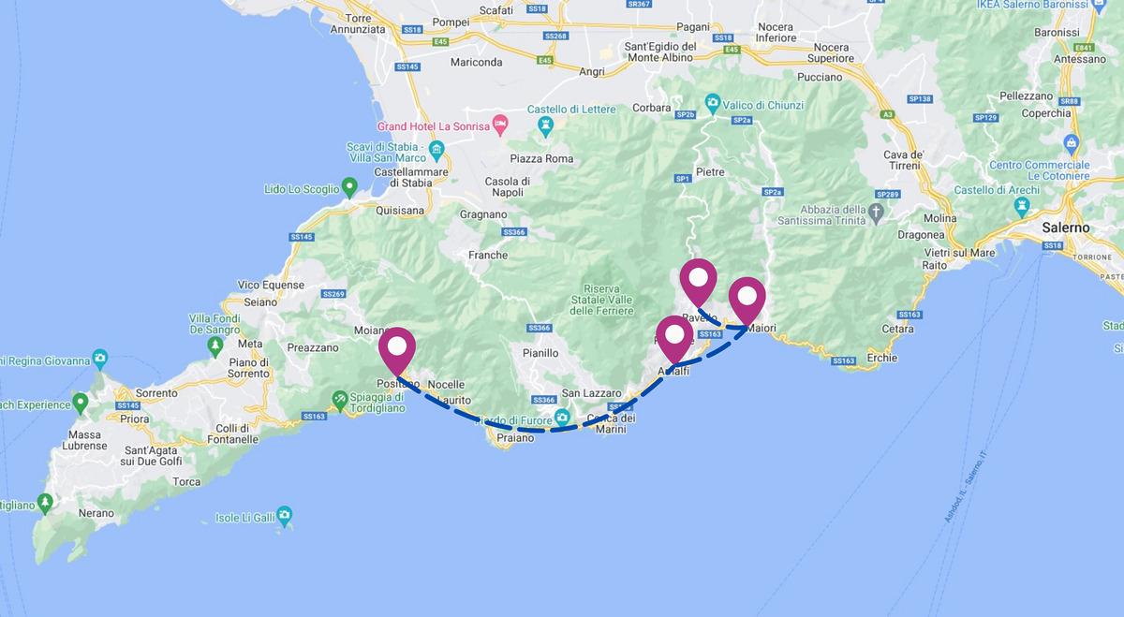1124x617 pixels.
Task: Select the Sorrento town label
Action: (x=156, y=393)
